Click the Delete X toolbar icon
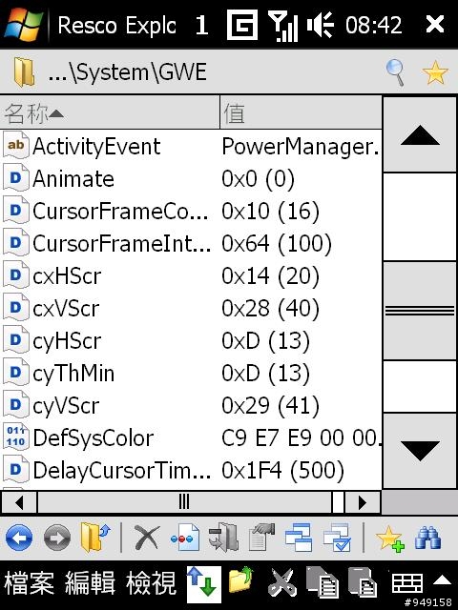Viewport: 458px width, 610px height. [146, 538]
